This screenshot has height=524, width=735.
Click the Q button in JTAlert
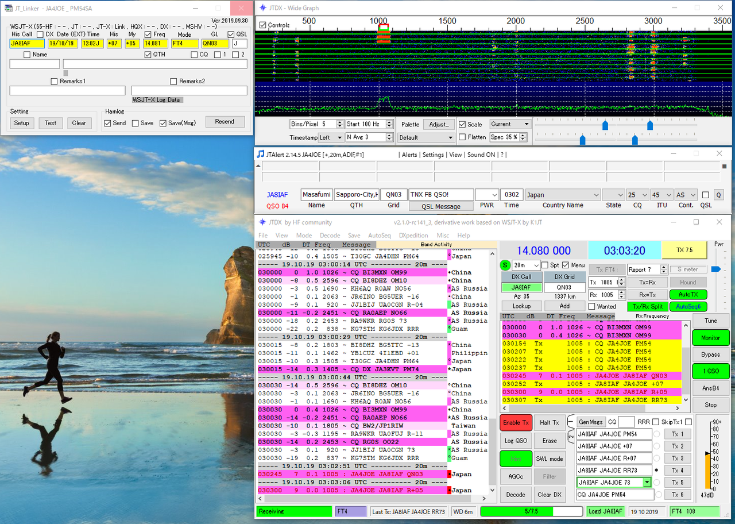coord(718,195)
